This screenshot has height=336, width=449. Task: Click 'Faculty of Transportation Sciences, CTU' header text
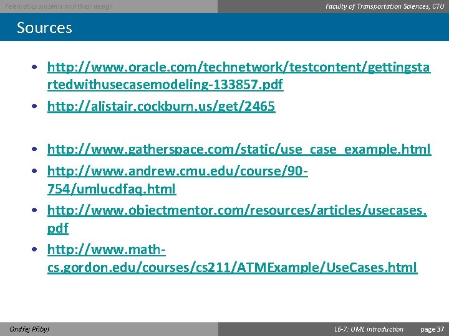click(385, 6)
